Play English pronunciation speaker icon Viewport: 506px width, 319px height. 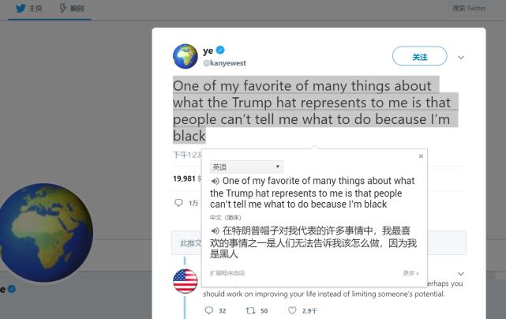[216, 182]
